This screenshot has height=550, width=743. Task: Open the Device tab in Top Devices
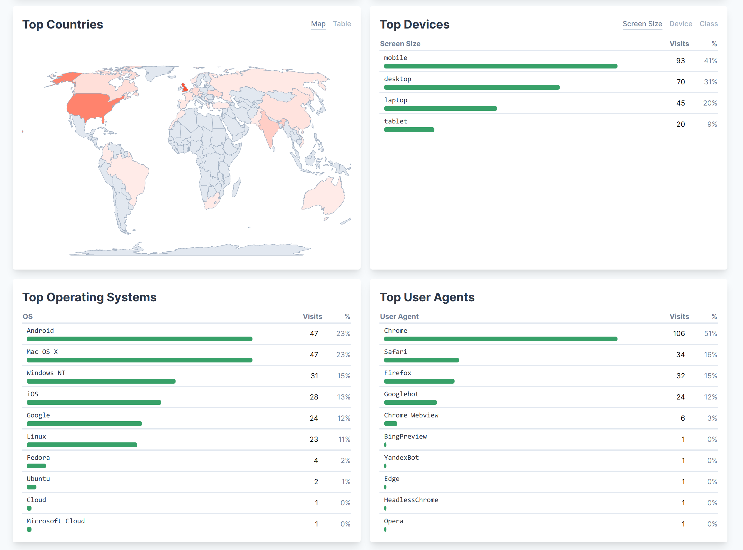[680, 24]
